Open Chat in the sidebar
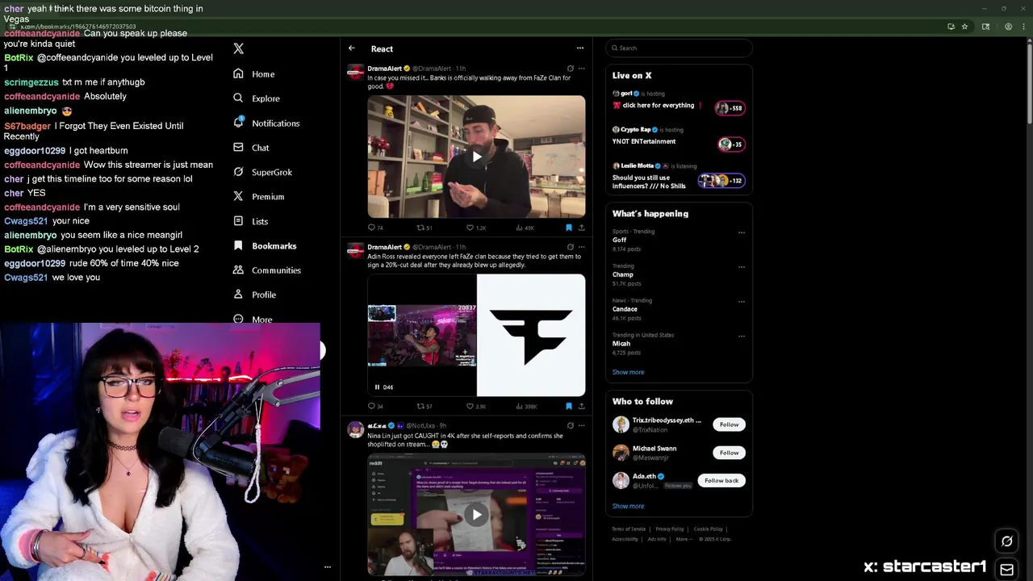Viewport: 1033px width, 581px height. [x=251, y=148]
